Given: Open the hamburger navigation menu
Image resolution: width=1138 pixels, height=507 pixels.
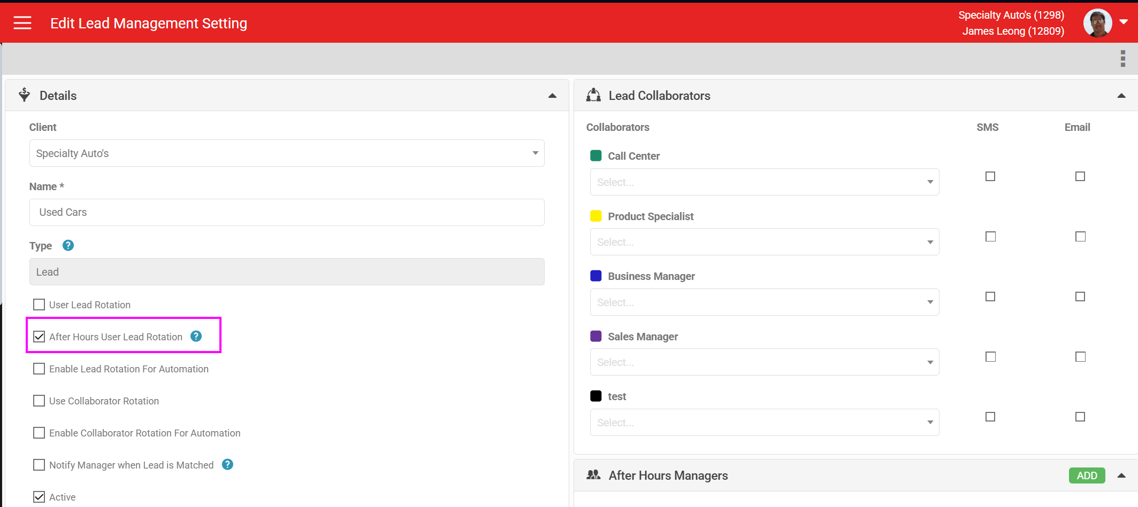Looking at the screenshot, I should pos(22,23).
